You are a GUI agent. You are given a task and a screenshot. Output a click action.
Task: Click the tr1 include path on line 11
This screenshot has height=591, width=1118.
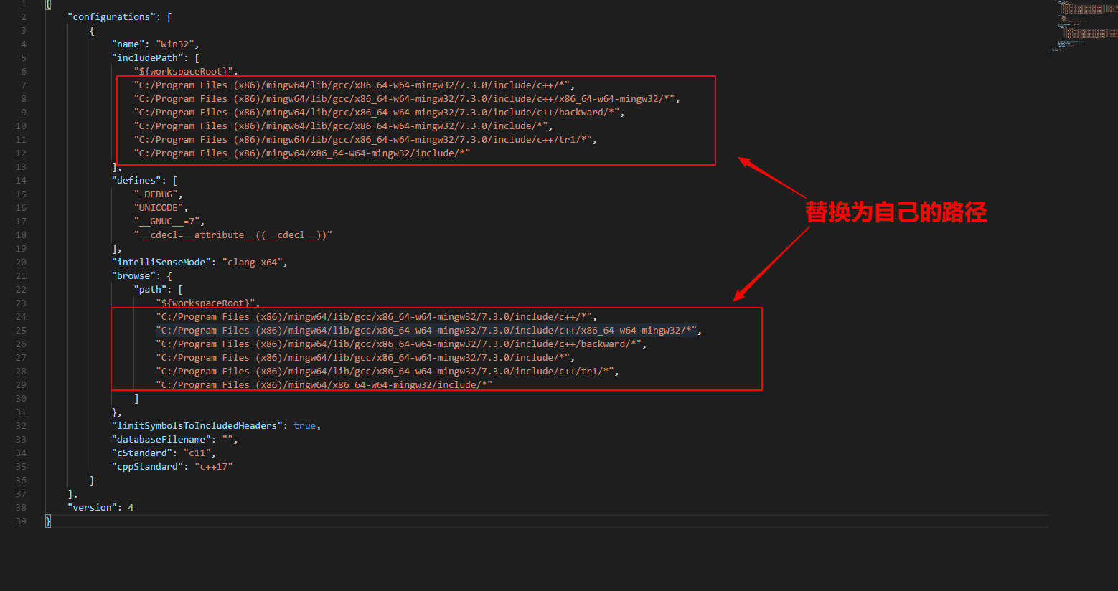tap(364, 139)
